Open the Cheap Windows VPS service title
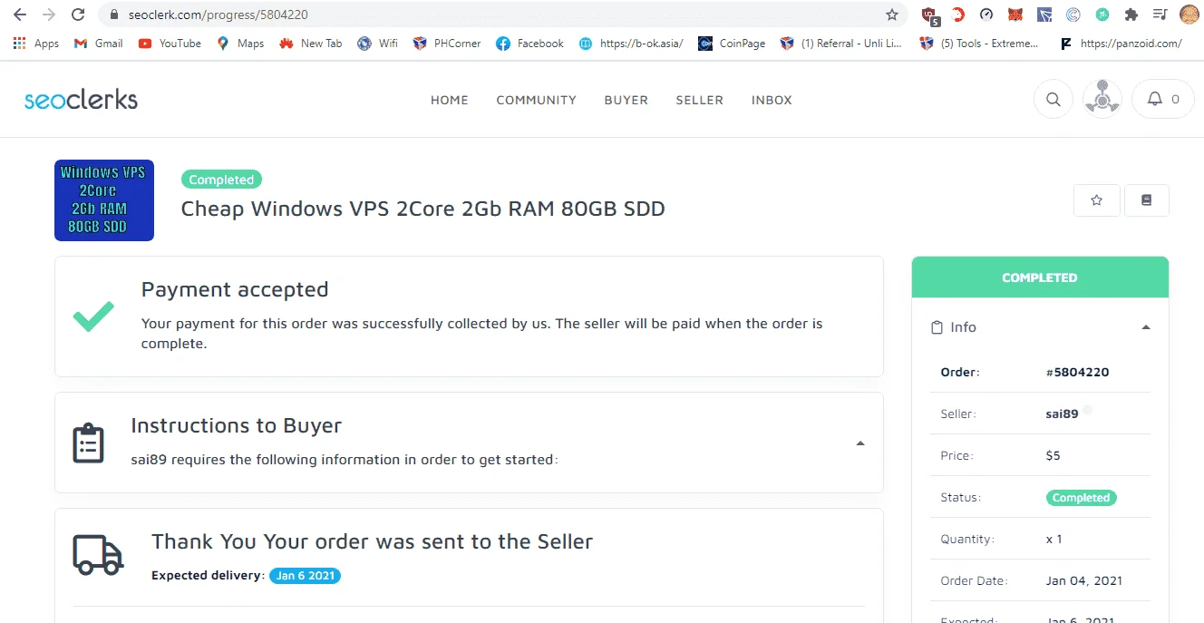 [423, 209]
